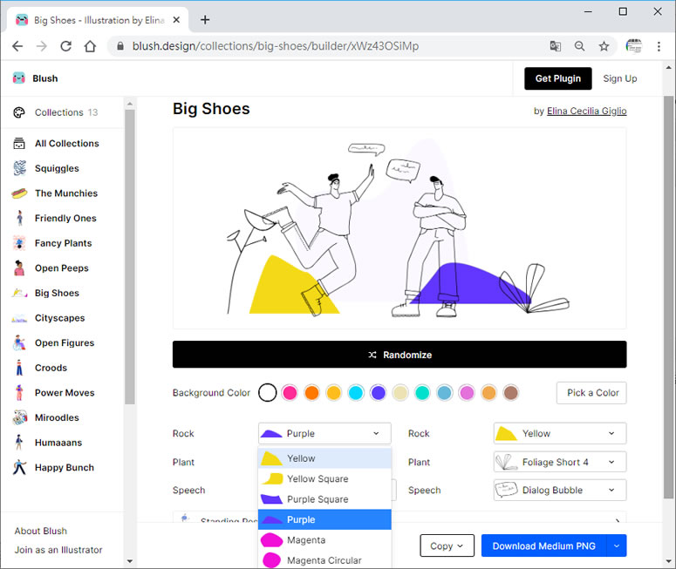The image size is (676, 569).
Task: Click the translate page icon in address bar
Action: 556,46
